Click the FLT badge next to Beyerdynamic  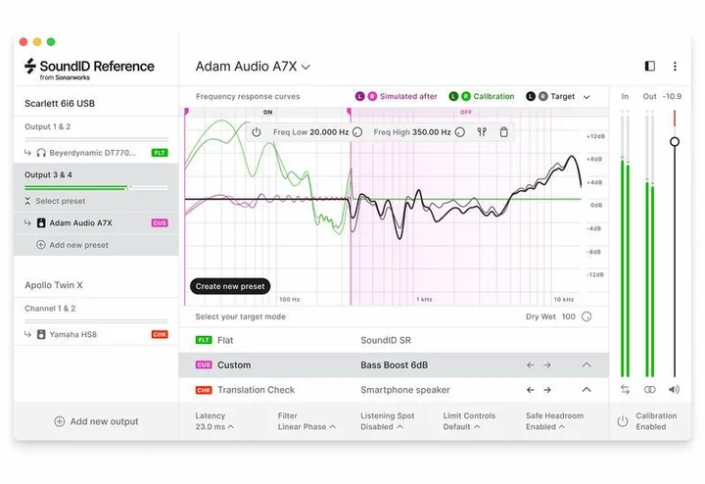click(160, 153)
